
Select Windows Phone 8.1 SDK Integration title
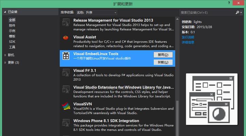[x=106, y=121]
